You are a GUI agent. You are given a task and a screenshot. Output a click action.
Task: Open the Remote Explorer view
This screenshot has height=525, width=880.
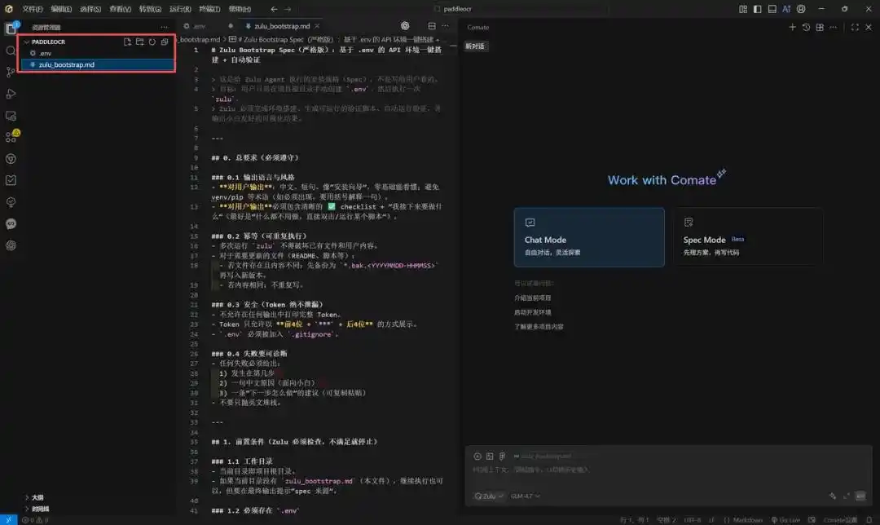click(x=11, y=116)
